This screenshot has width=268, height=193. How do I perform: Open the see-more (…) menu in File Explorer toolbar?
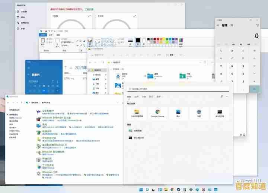pyautogui.click(x=181, y=55)
